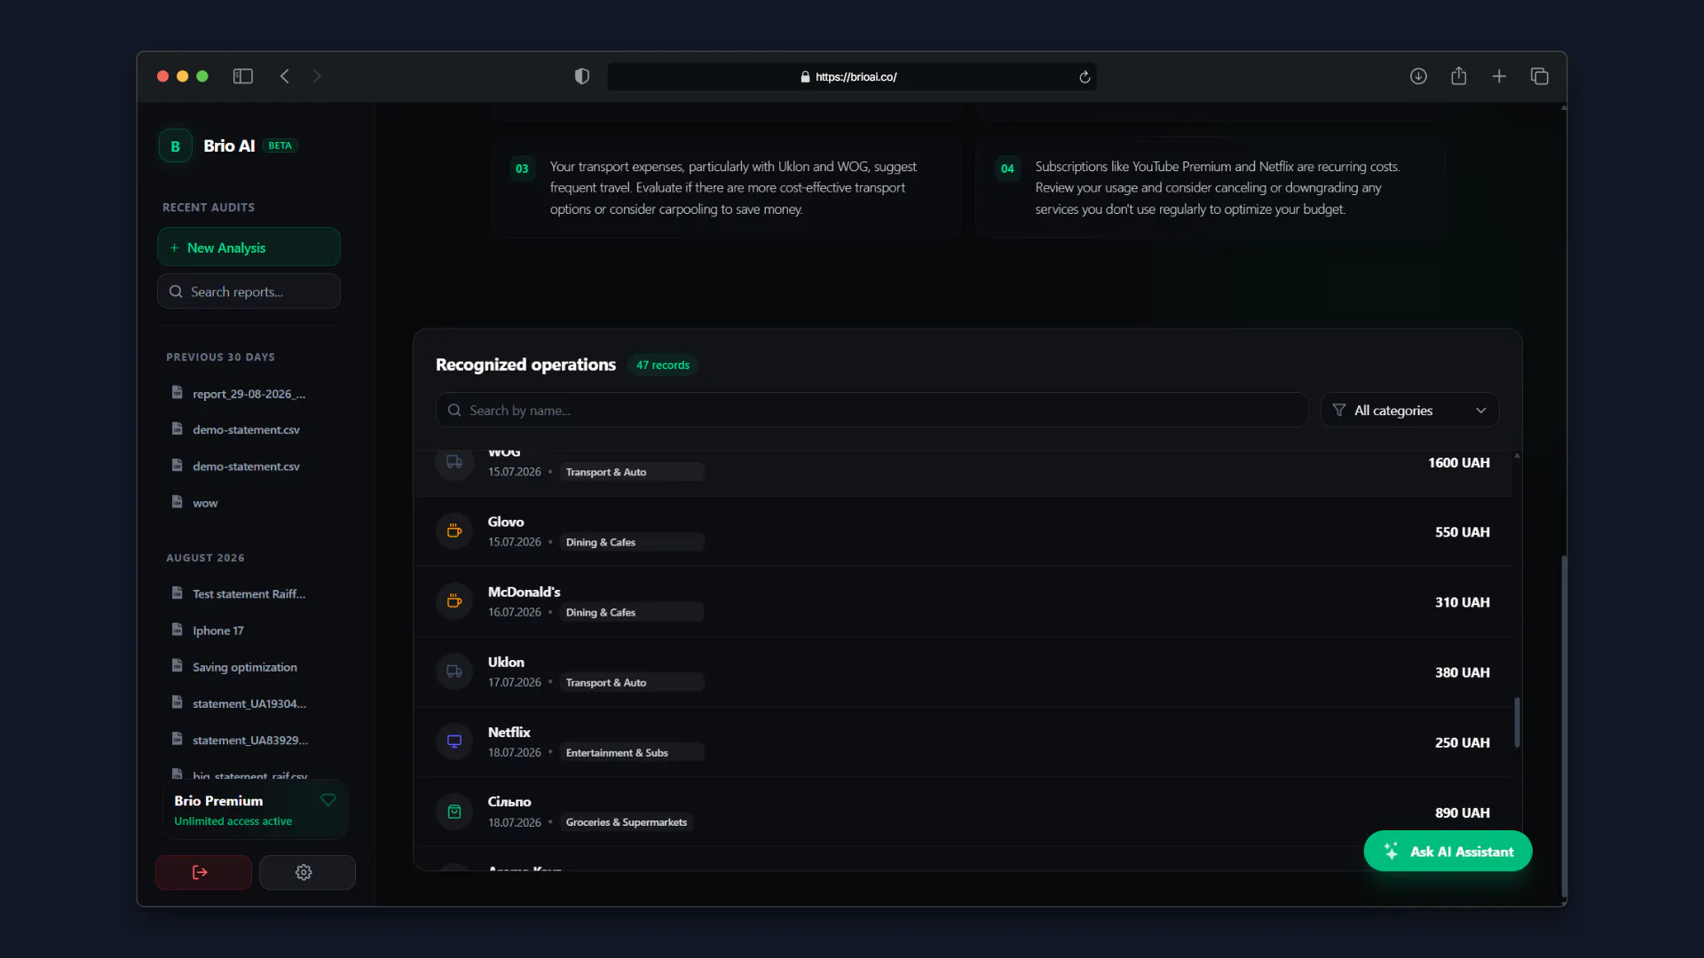
Task: Click the Brio Premium diamond icon
Action: [328, 800]
